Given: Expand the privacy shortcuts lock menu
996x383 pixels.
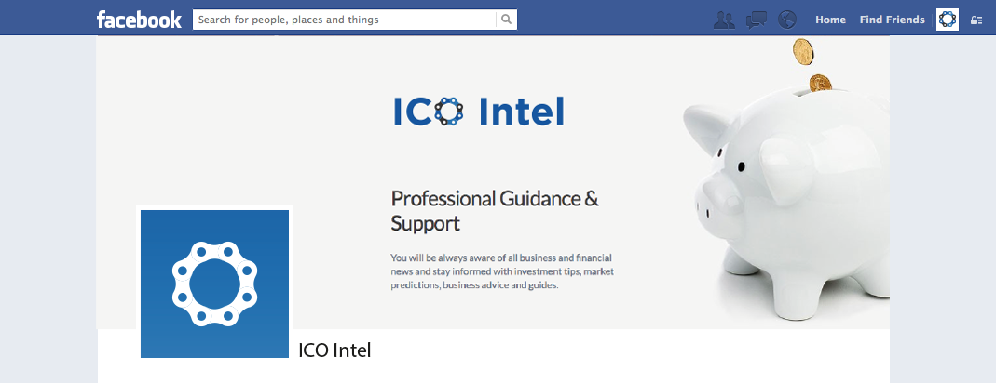Looking at the screenshot, I should pos(976,20).
